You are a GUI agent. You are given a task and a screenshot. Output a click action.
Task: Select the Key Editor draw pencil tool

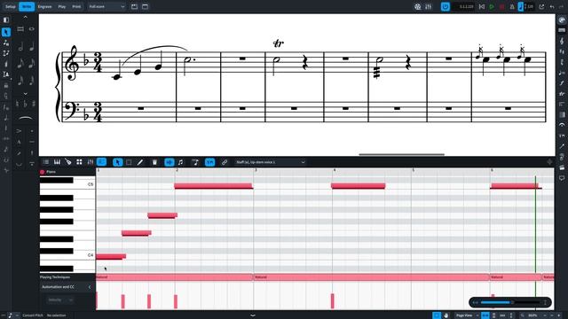tap(140, 162)
